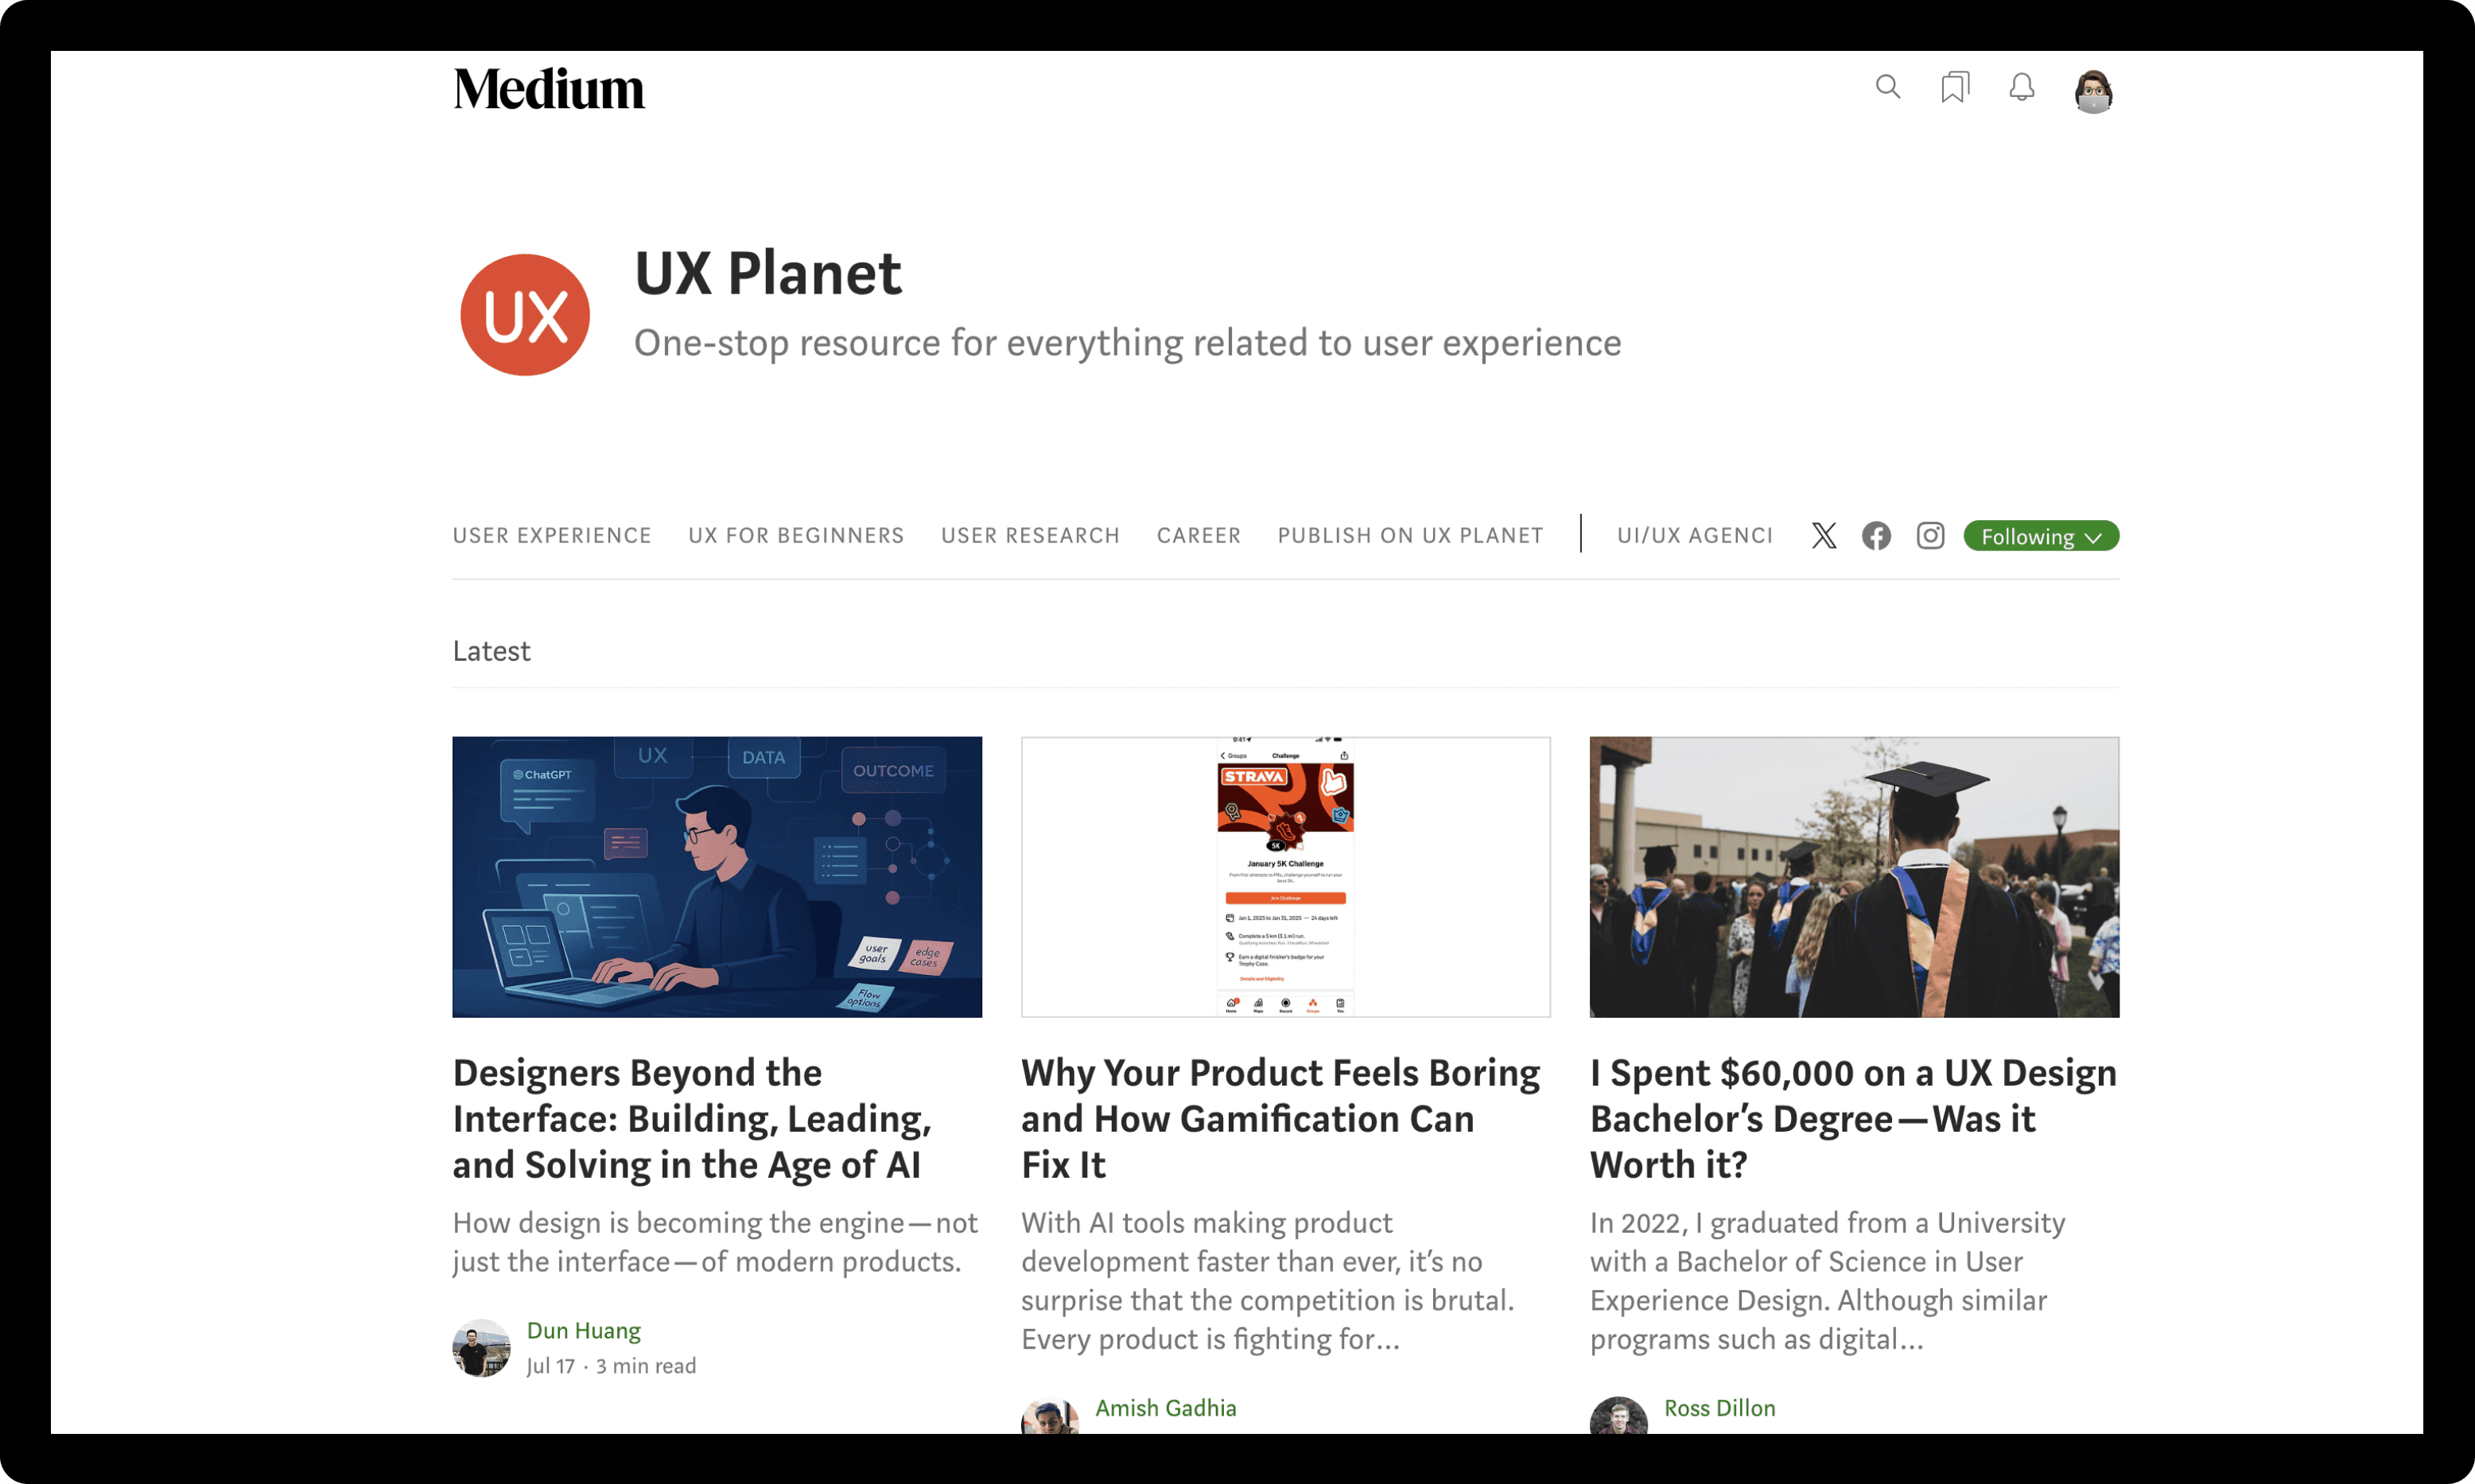This screenshot has height=1484, width=2475.
Task: Open the Strava challenge screenshot thumbnail
Action: tap(1285, 877)
